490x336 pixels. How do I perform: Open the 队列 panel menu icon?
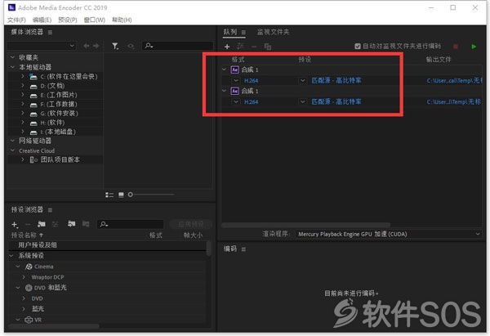(x=243, y=32)
